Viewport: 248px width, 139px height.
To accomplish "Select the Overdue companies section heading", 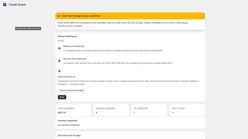I will 68,120.
